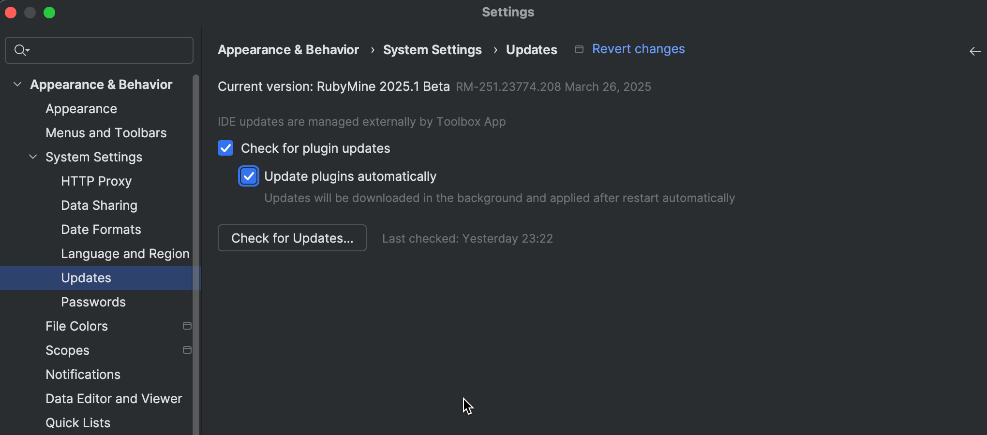Image resolution: width=987 pixels, height=435 pixels.
Task: Open the HTTP Proxy settings page
Action: coord(96,181)
